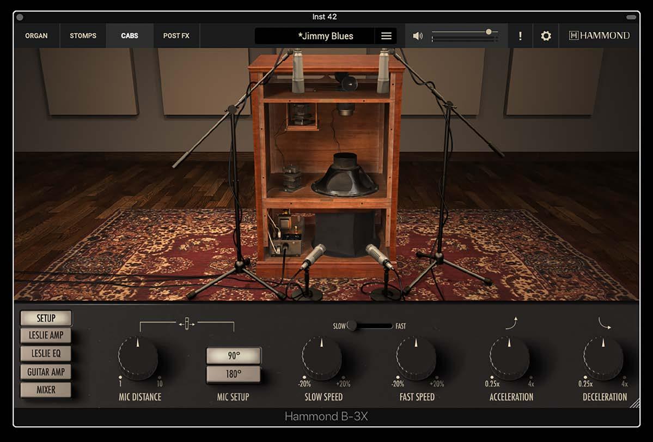This screenshot has height=442, width=653.
Task: Click the Jimmy Blues preset name
Action: pos(326,37)
